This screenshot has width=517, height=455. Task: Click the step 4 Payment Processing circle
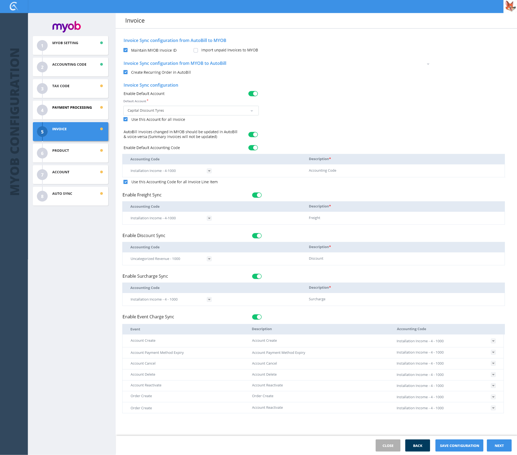(42, 110)
